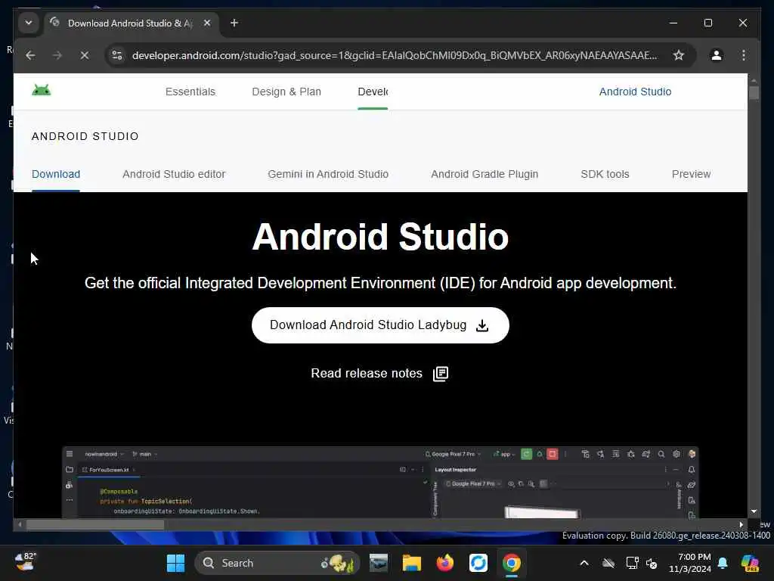Click the vertical scrollbar thumb
Viewport: 774px width, 581px height.
(754, 93)
